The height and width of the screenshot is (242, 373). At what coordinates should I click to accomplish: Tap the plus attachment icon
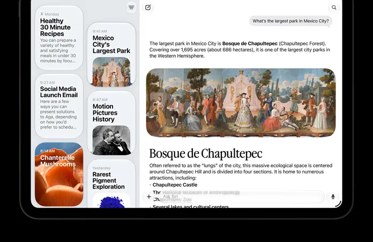149,196
